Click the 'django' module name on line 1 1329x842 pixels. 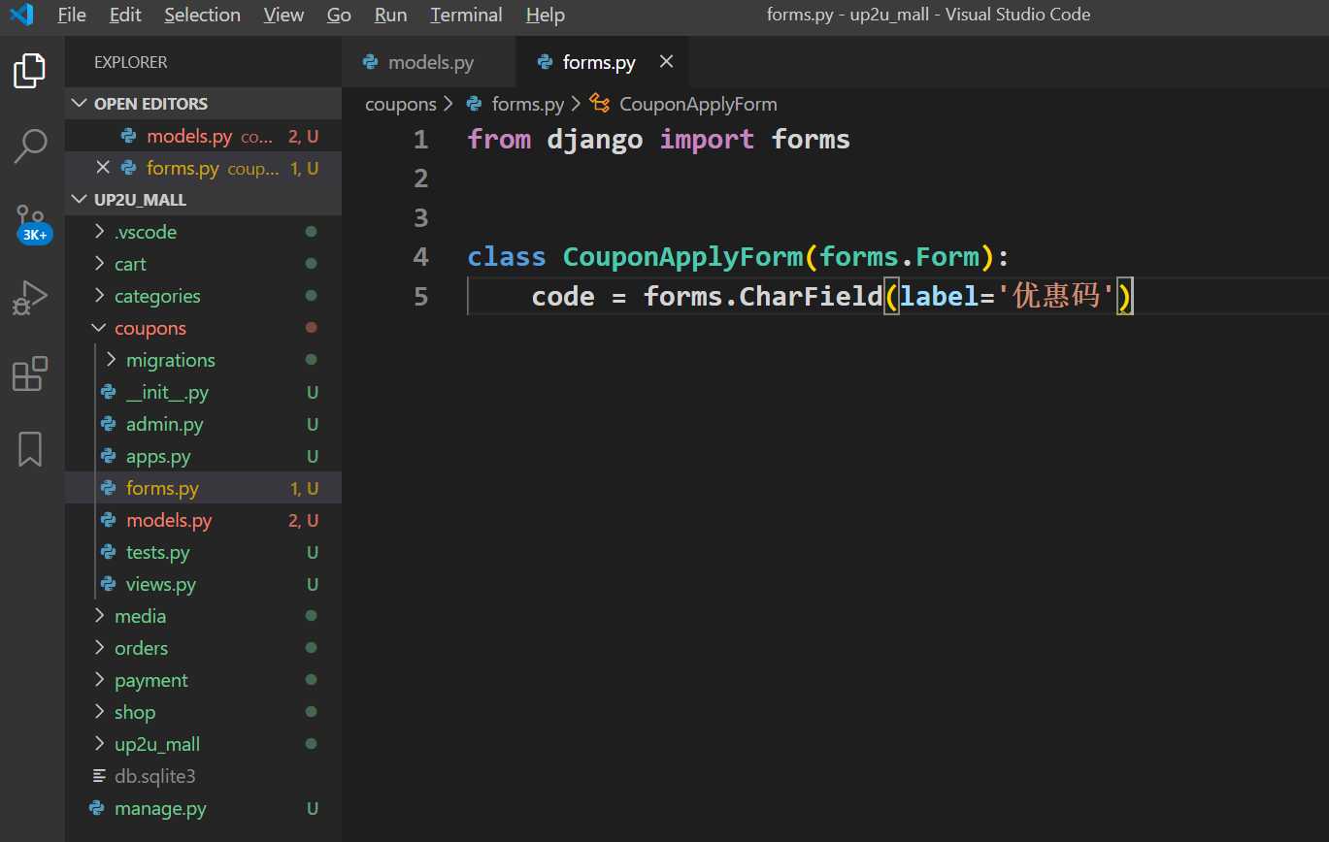[x=595, y=140]
